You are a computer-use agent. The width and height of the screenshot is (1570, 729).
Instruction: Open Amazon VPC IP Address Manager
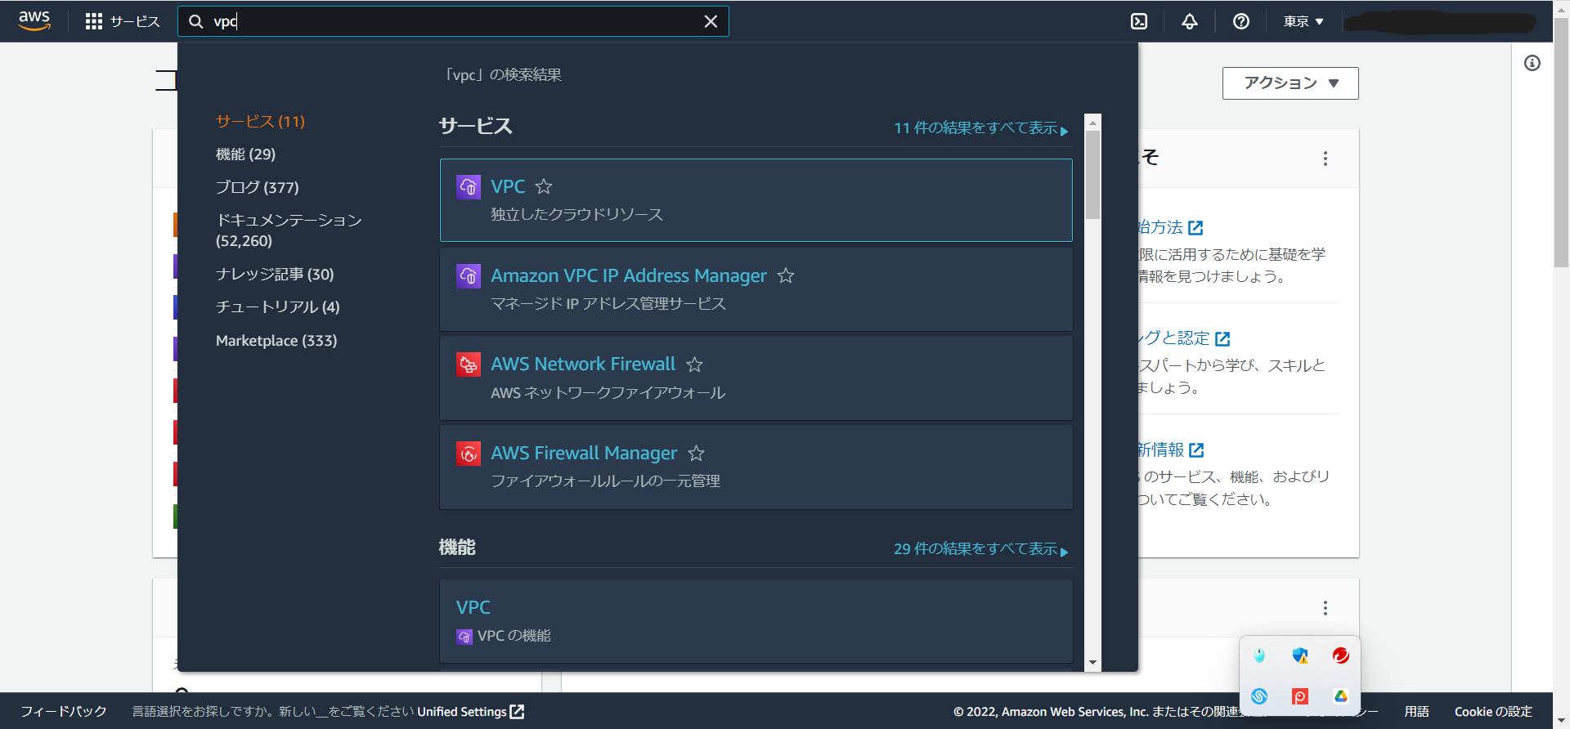click(629, 275)
